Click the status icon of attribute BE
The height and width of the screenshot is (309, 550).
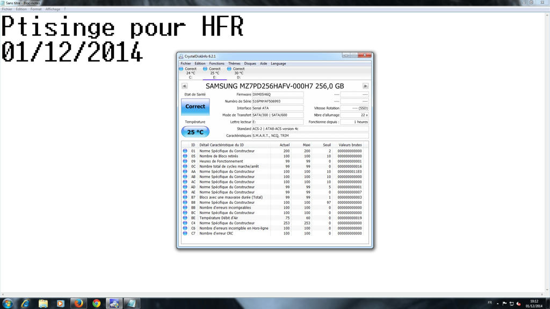point(185,218)
